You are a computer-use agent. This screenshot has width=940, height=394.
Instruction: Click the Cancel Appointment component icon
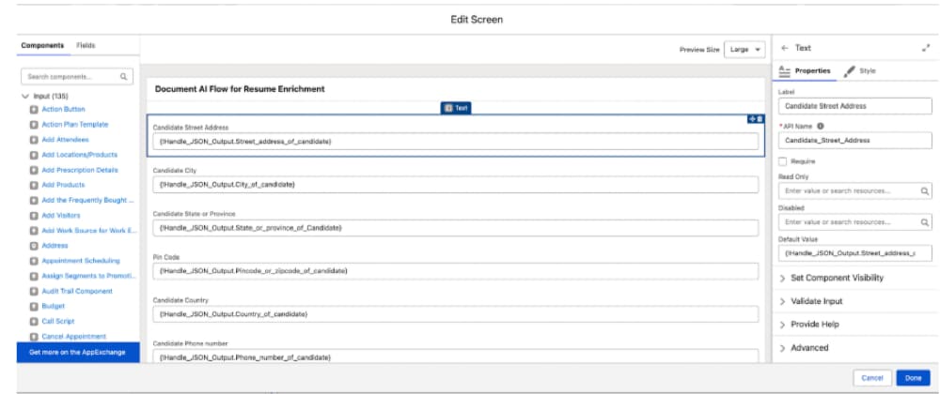pyautogui.click(x=34, y=337)
